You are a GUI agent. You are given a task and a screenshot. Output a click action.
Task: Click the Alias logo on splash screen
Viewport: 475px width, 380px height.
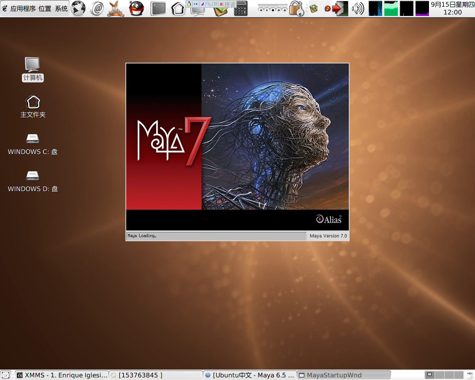pyautogui.click(x=329, y=219)
